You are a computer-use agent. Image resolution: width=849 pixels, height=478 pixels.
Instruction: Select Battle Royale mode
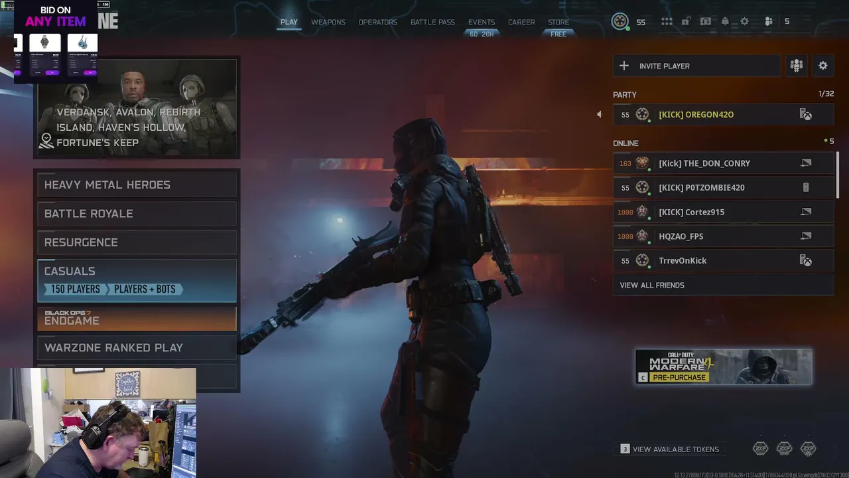(137, 214)
